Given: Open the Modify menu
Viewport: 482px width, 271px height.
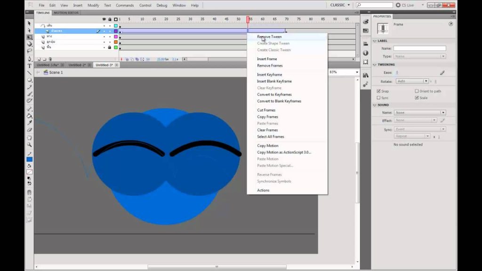Looking at the screenshot, I should click(x=93, y=5).
